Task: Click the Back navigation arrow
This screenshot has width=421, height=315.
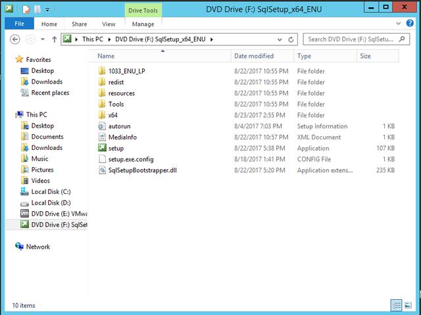Action: pos(15,39)
